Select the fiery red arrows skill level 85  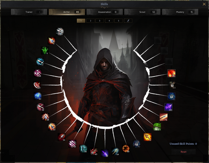tap(172, 73)
